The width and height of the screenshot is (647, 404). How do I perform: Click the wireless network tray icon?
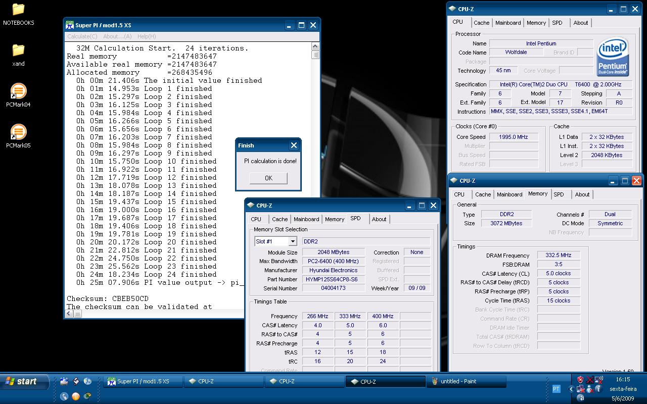599,380
